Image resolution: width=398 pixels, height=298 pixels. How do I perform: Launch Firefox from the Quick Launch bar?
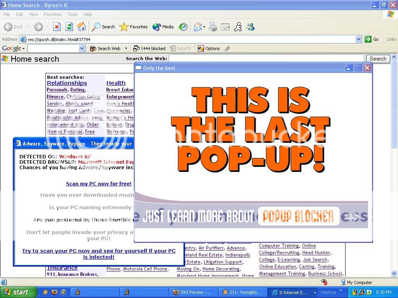54,292
